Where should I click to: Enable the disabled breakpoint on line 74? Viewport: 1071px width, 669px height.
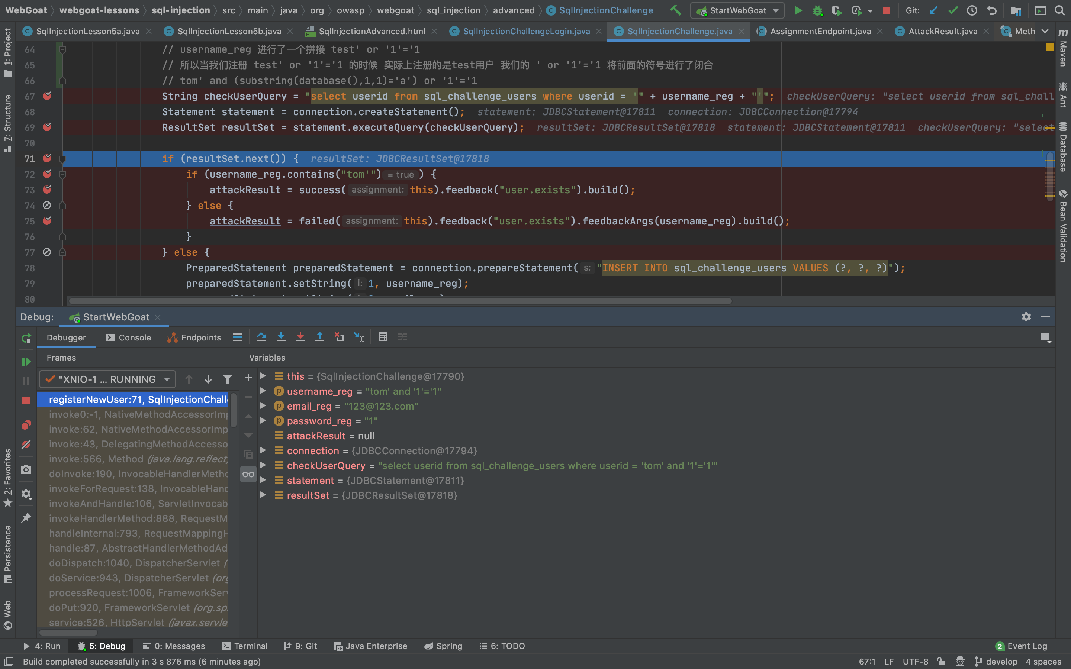click(47, 205)
